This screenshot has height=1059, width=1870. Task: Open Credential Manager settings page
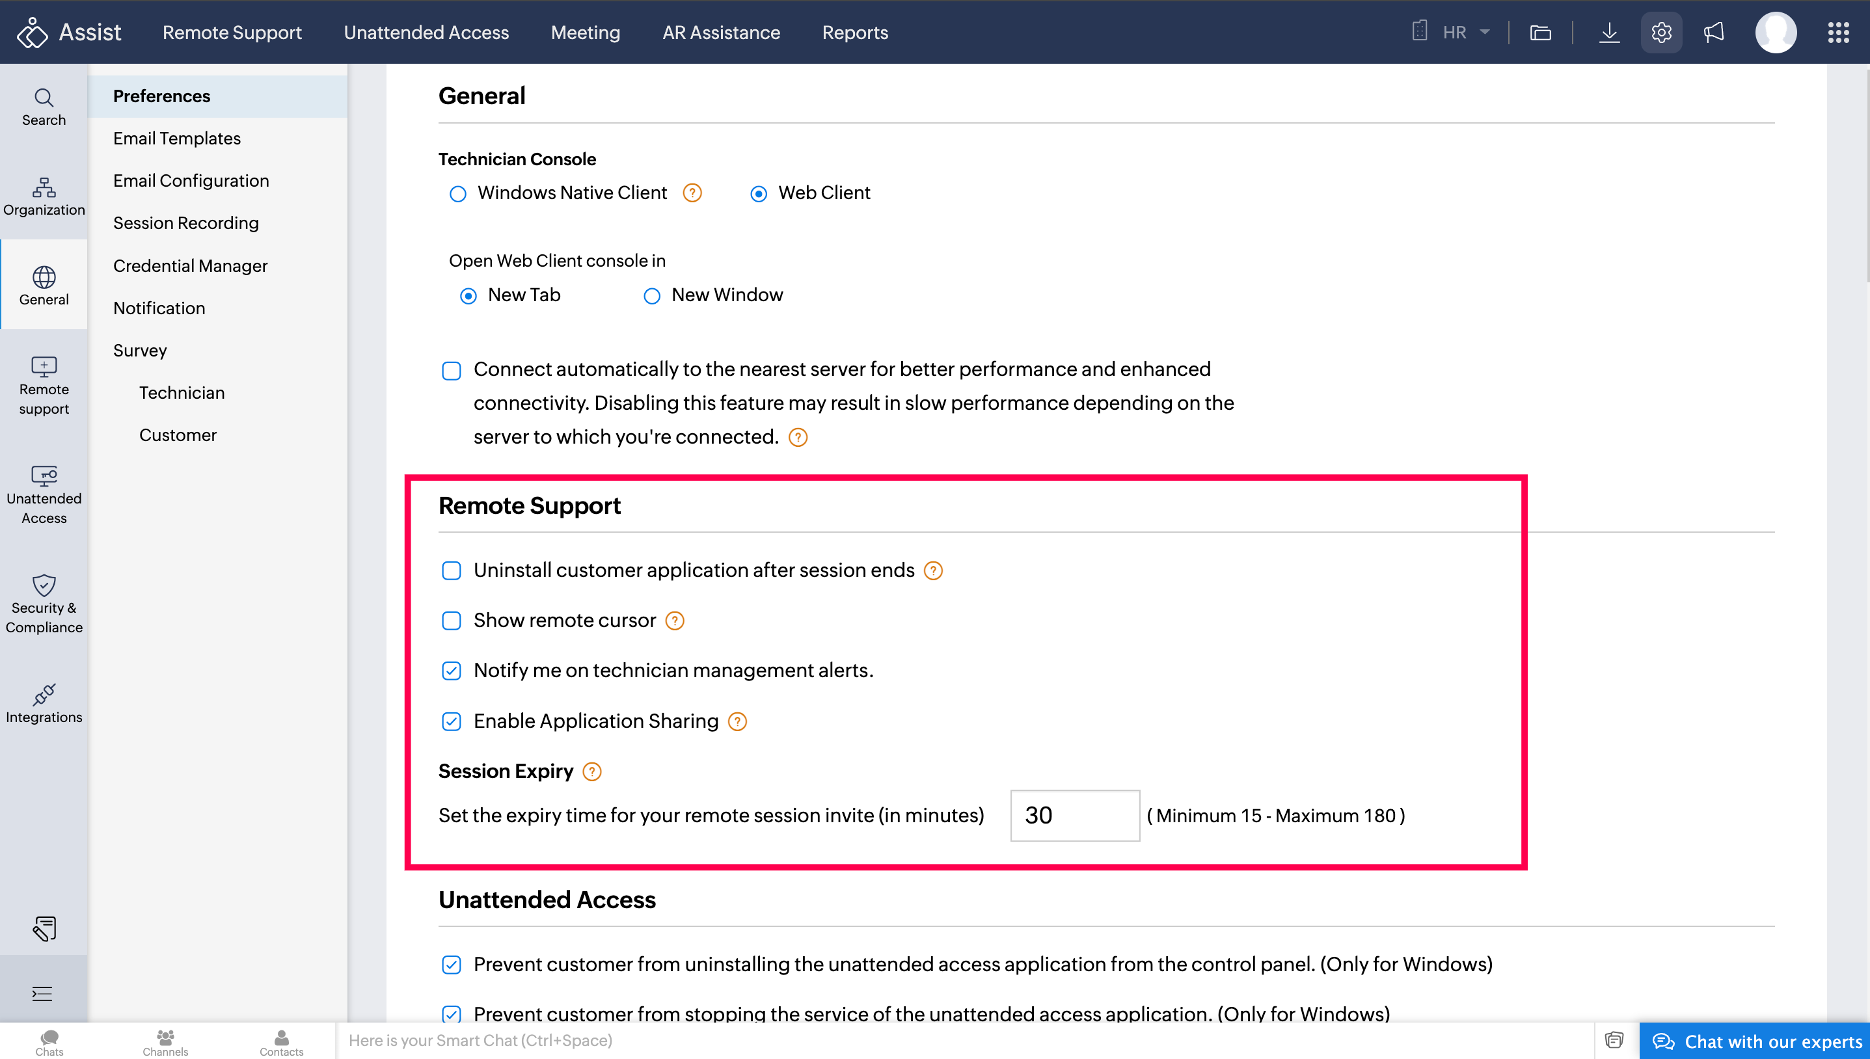click(x=190, y=265)
